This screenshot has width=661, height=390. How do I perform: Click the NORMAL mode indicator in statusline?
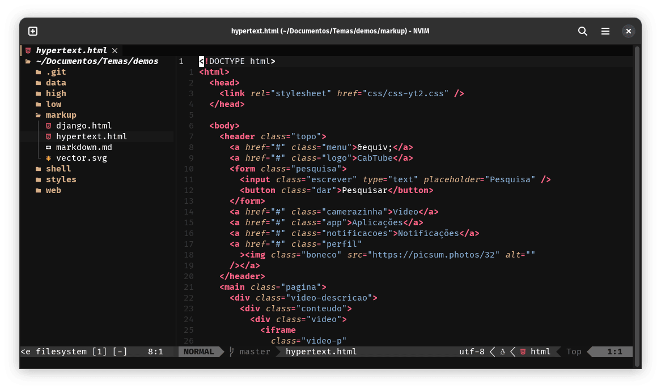click(198, 352)
